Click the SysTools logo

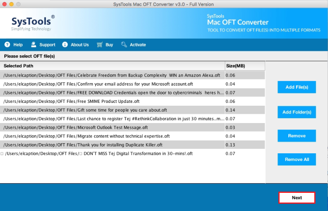33,23
